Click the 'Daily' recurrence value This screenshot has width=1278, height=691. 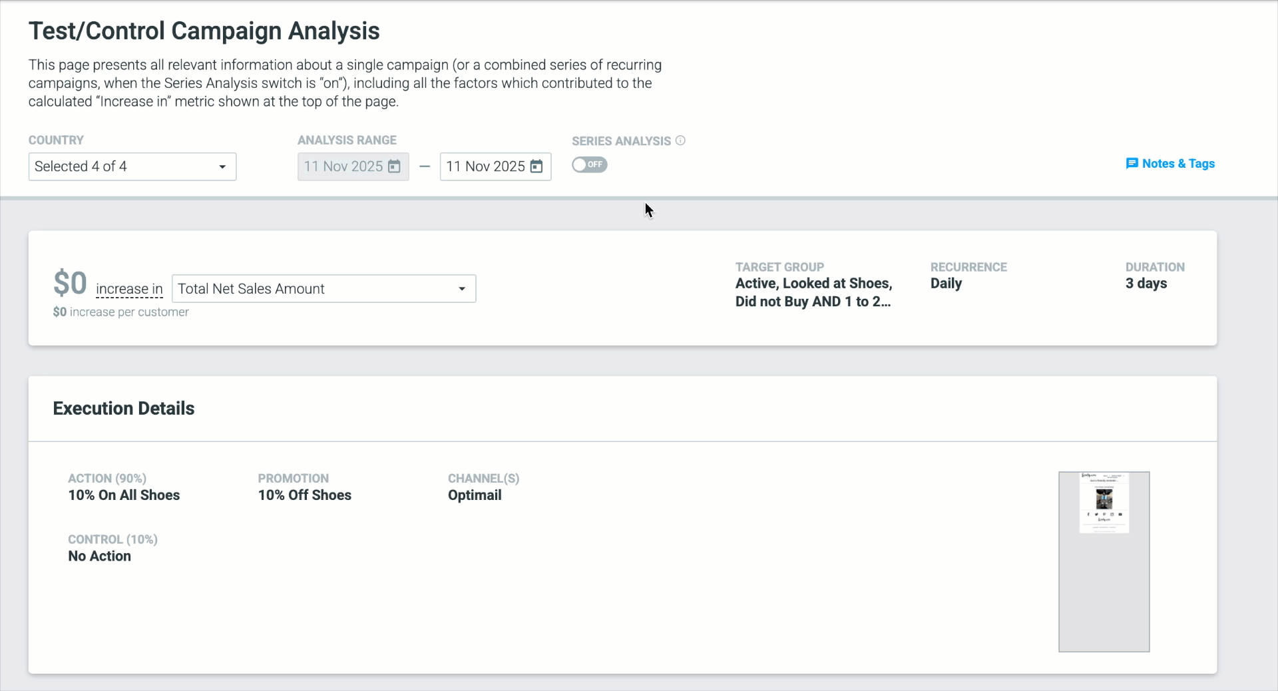[x=946, y=284]
